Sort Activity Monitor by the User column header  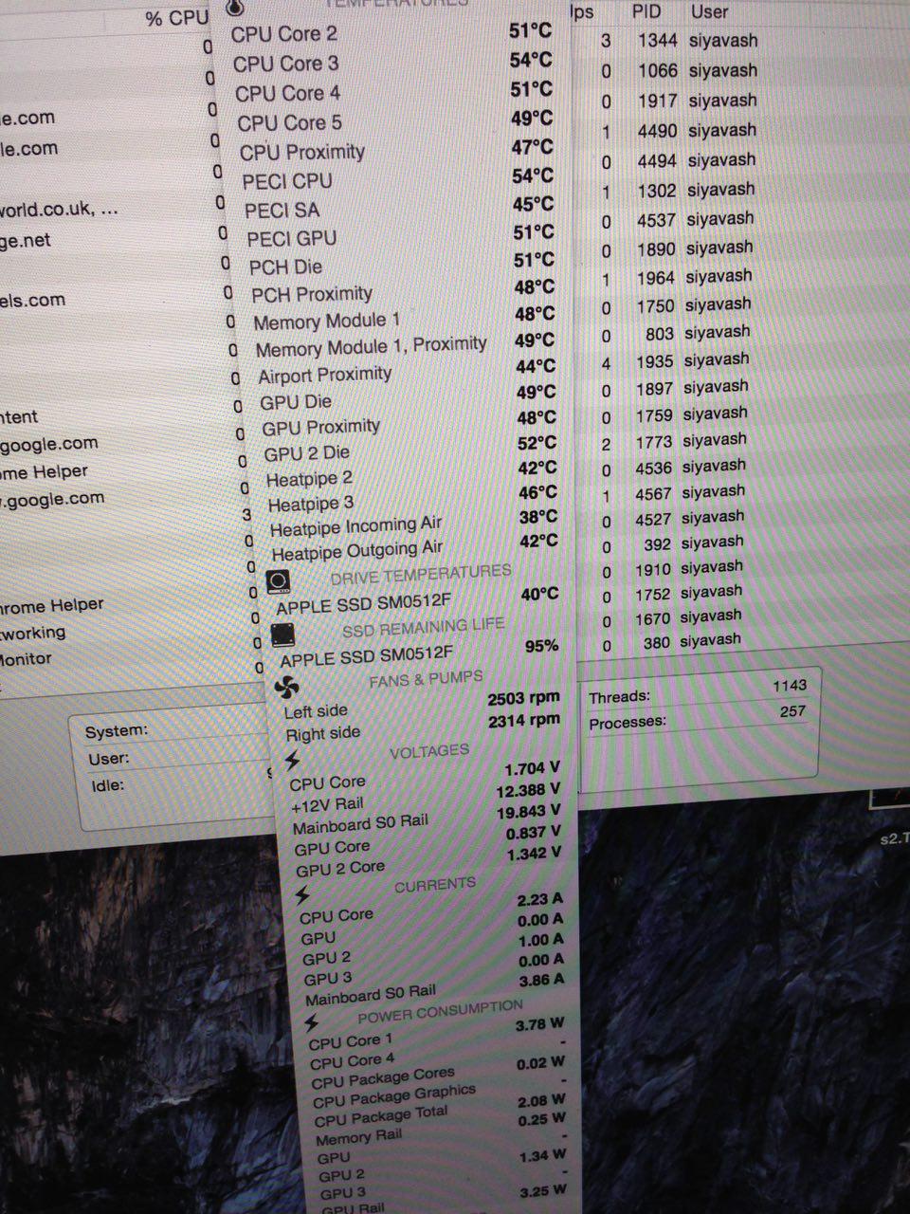click(709, 12)
